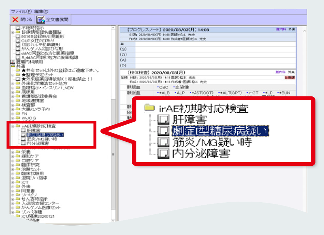Click the 肝障害 document icon in tree
The image size is (324, 235).
pyautogui.click(x=23, y=130)
